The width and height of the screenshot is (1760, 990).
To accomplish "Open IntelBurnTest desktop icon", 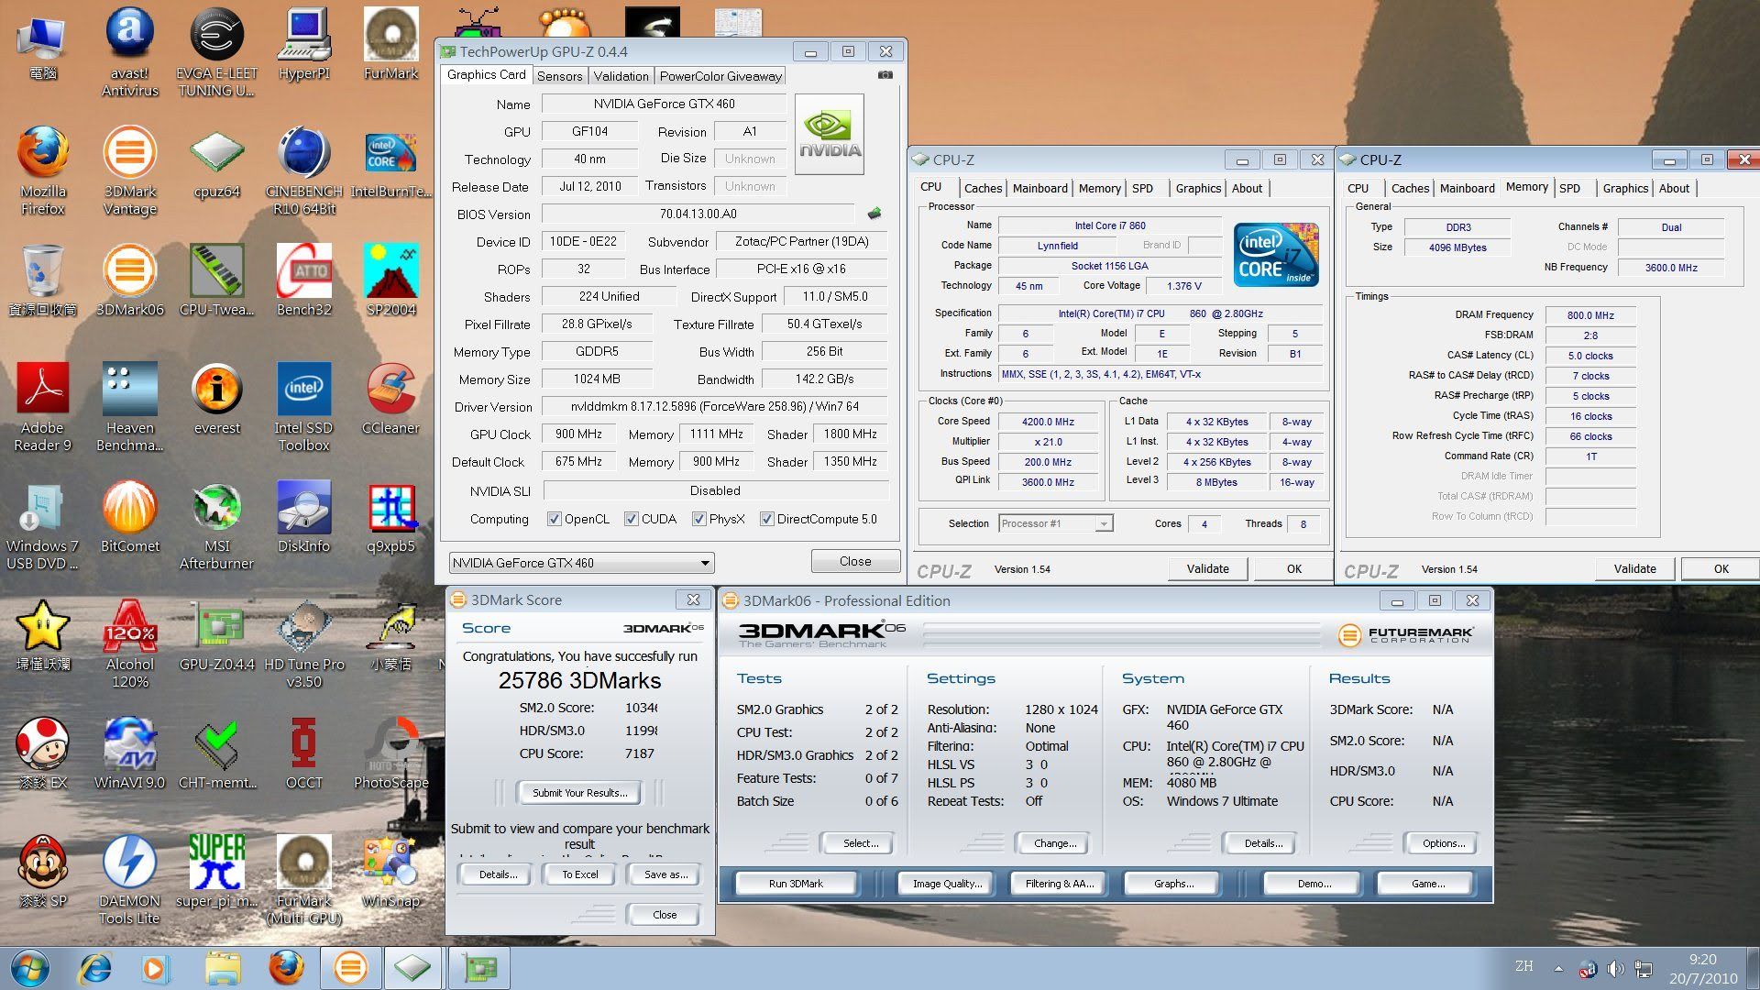I will (x=390, y=163).
